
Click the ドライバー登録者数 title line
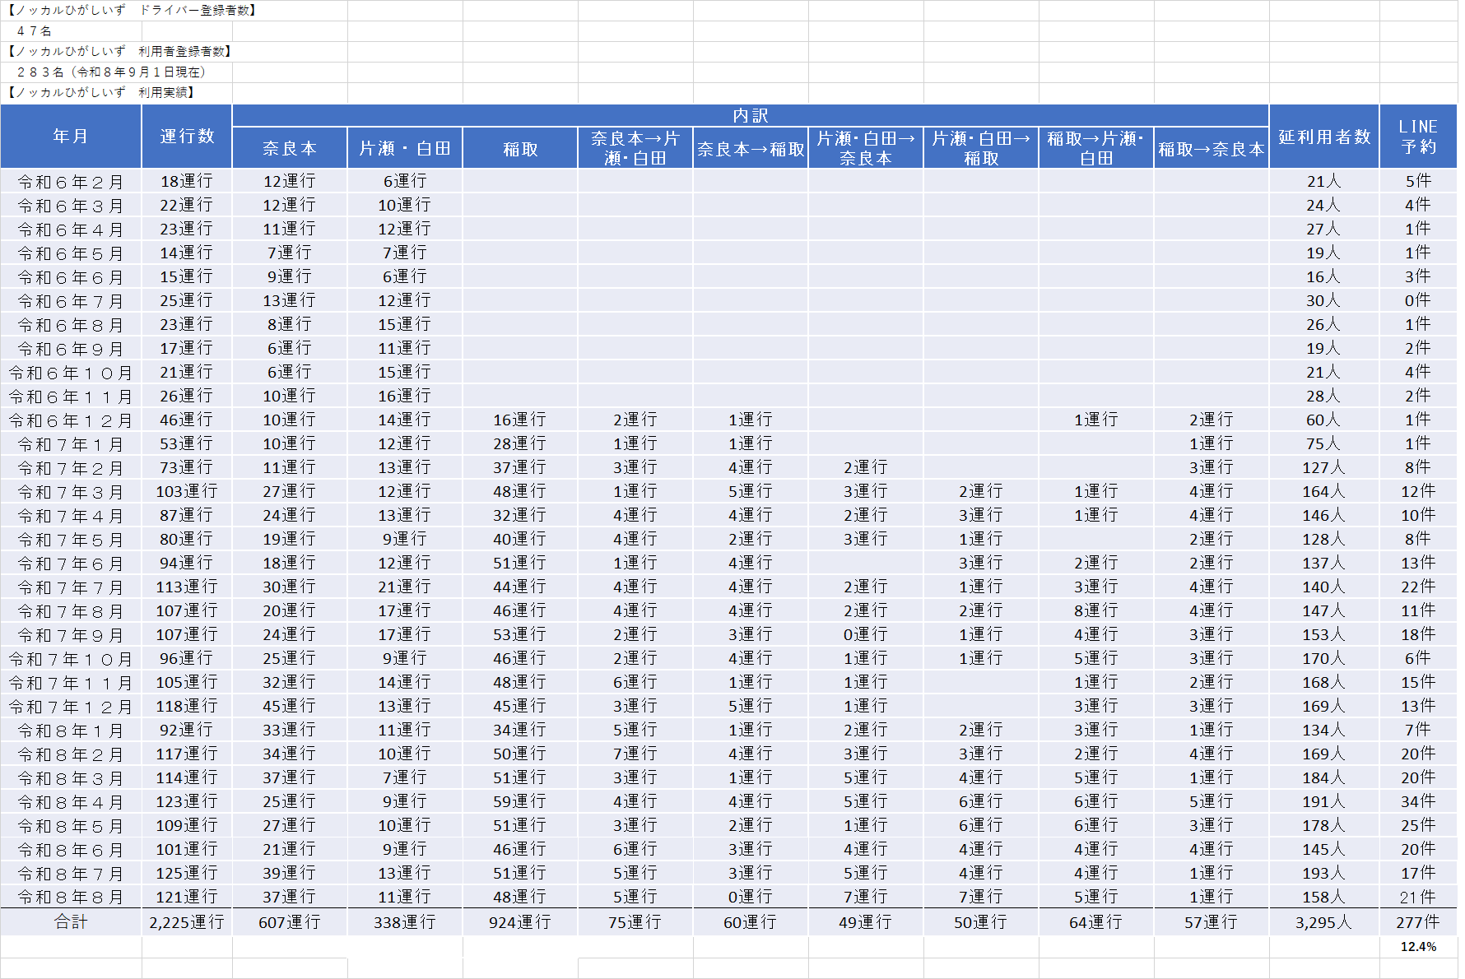click(x=133, y=10)
